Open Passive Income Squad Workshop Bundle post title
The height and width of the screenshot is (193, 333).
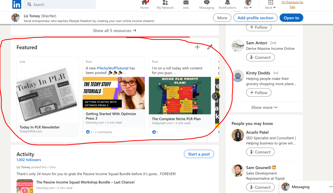point(86,182)
